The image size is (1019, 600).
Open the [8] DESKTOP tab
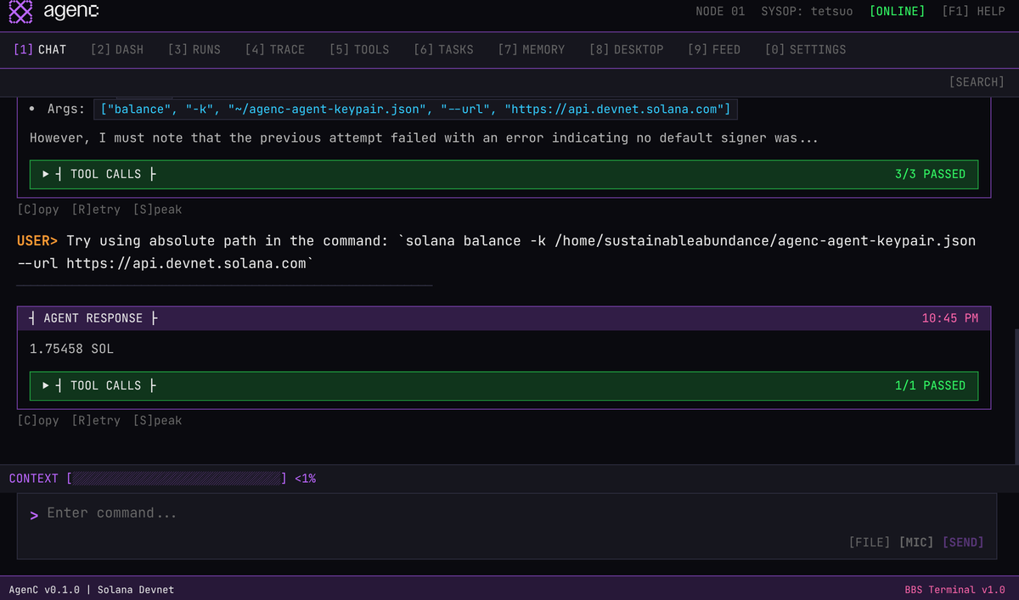627,49
